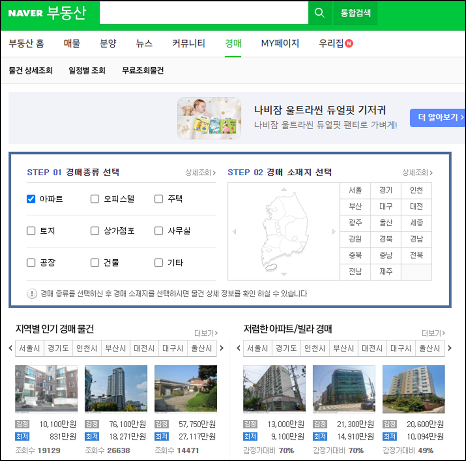Viewport: 466px width, 461px height.
Task: Click the exclamation icon before the notice text
Action: [x=32, y=294]
